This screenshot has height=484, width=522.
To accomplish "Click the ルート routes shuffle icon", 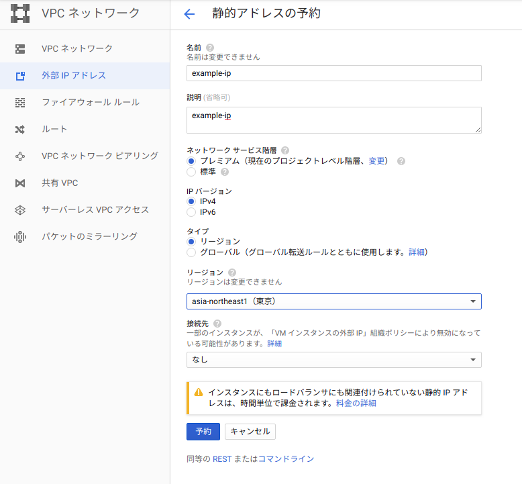I will (x=20, y=130).
